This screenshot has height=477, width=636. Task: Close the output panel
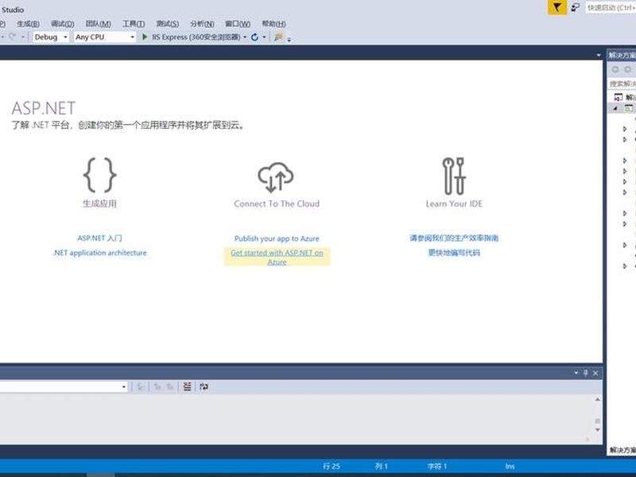pos(595,373)
